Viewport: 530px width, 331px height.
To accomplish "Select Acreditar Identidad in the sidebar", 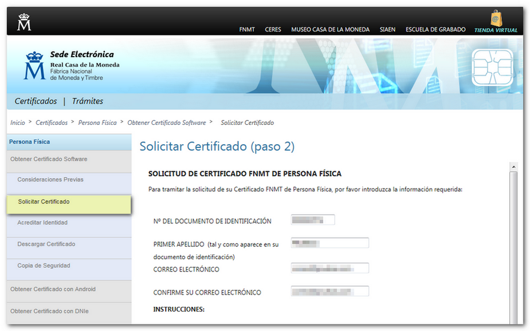I will [42, 222].
